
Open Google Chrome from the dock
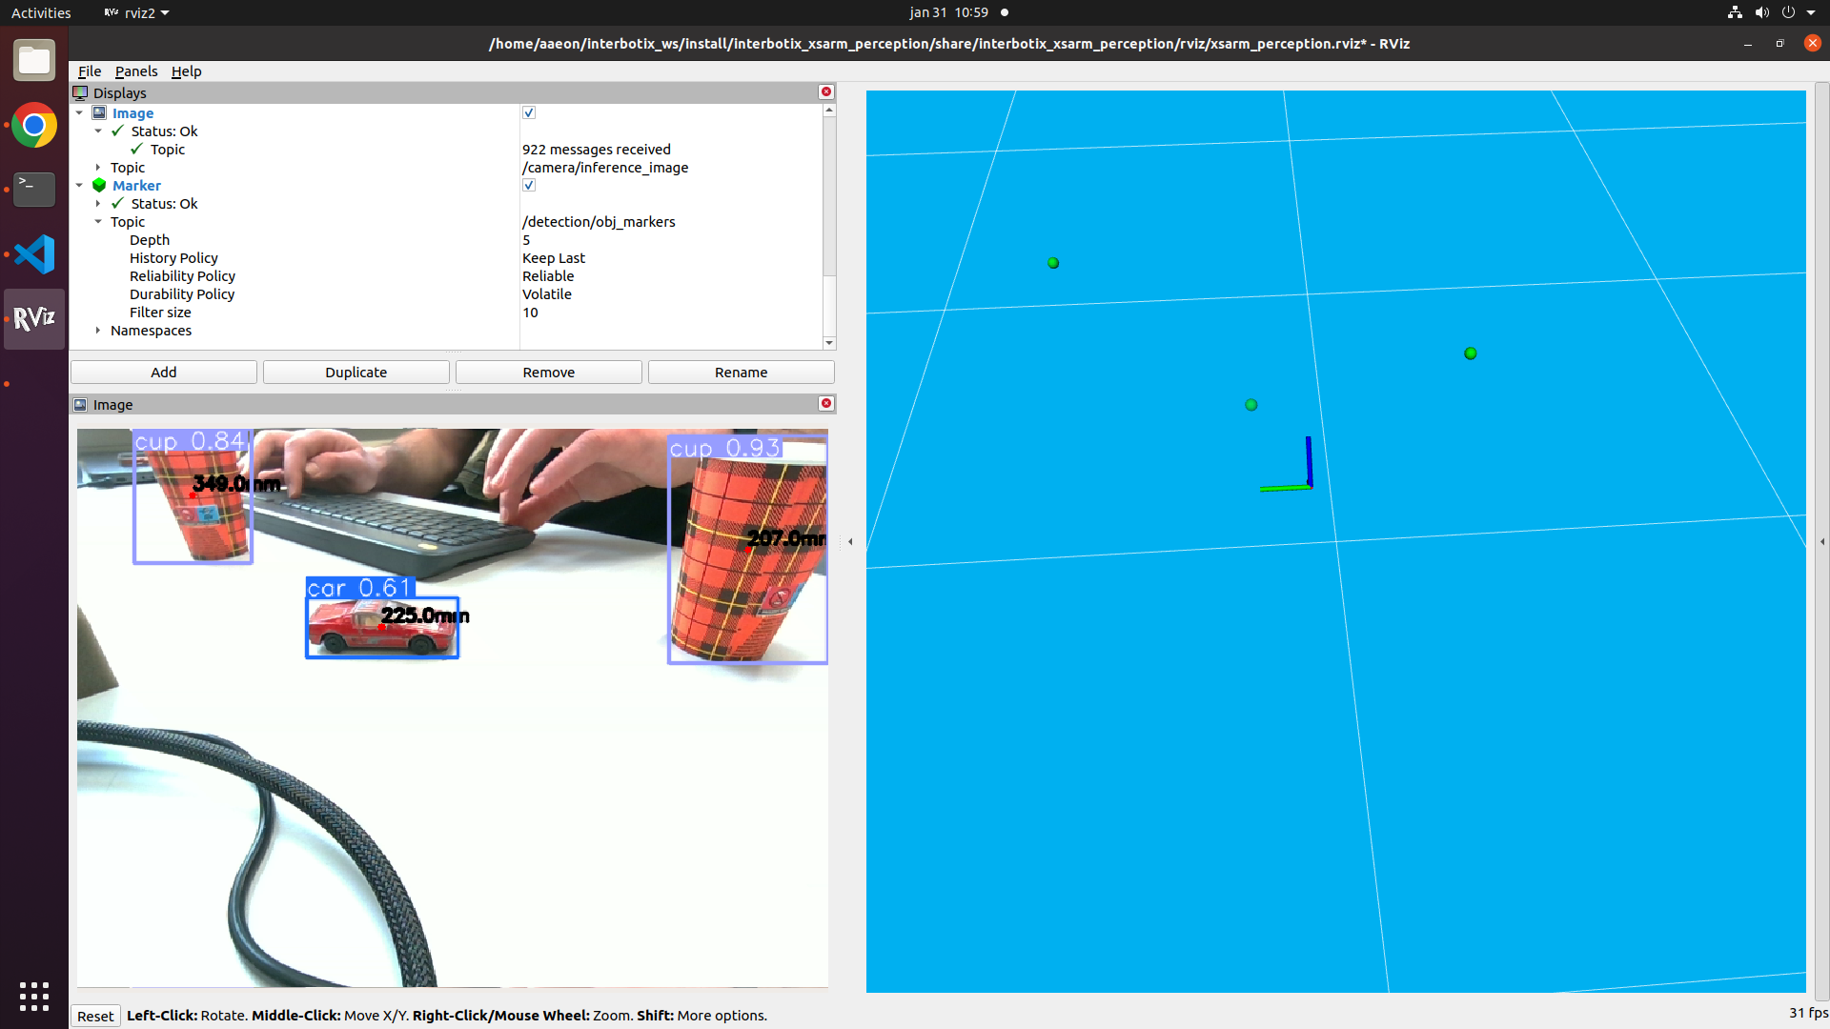coord(33,125)
